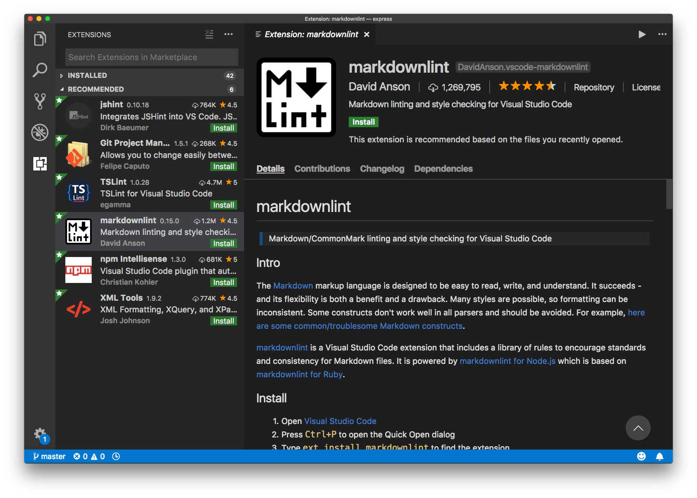
Task: Open the notifications bell in status bar
Action: tap(659, 456)
